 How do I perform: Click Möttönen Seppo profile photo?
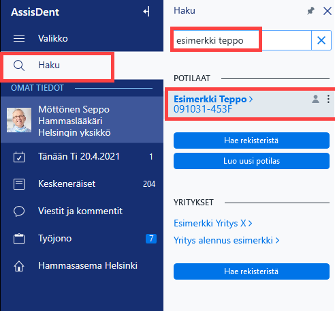point(19,120)
